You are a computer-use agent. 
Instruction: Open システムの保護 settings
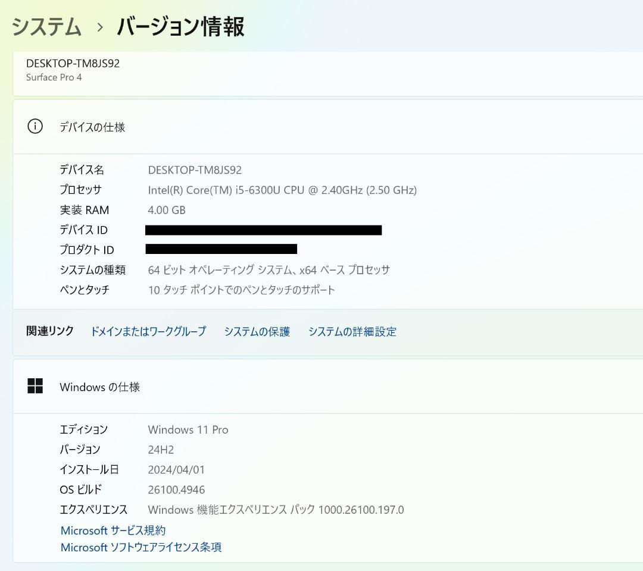[x=257, y=331]
